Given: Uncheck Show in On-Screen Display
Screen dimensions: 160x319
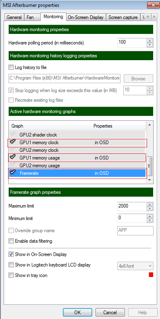Looking at the screenshot, I should 11,254.
